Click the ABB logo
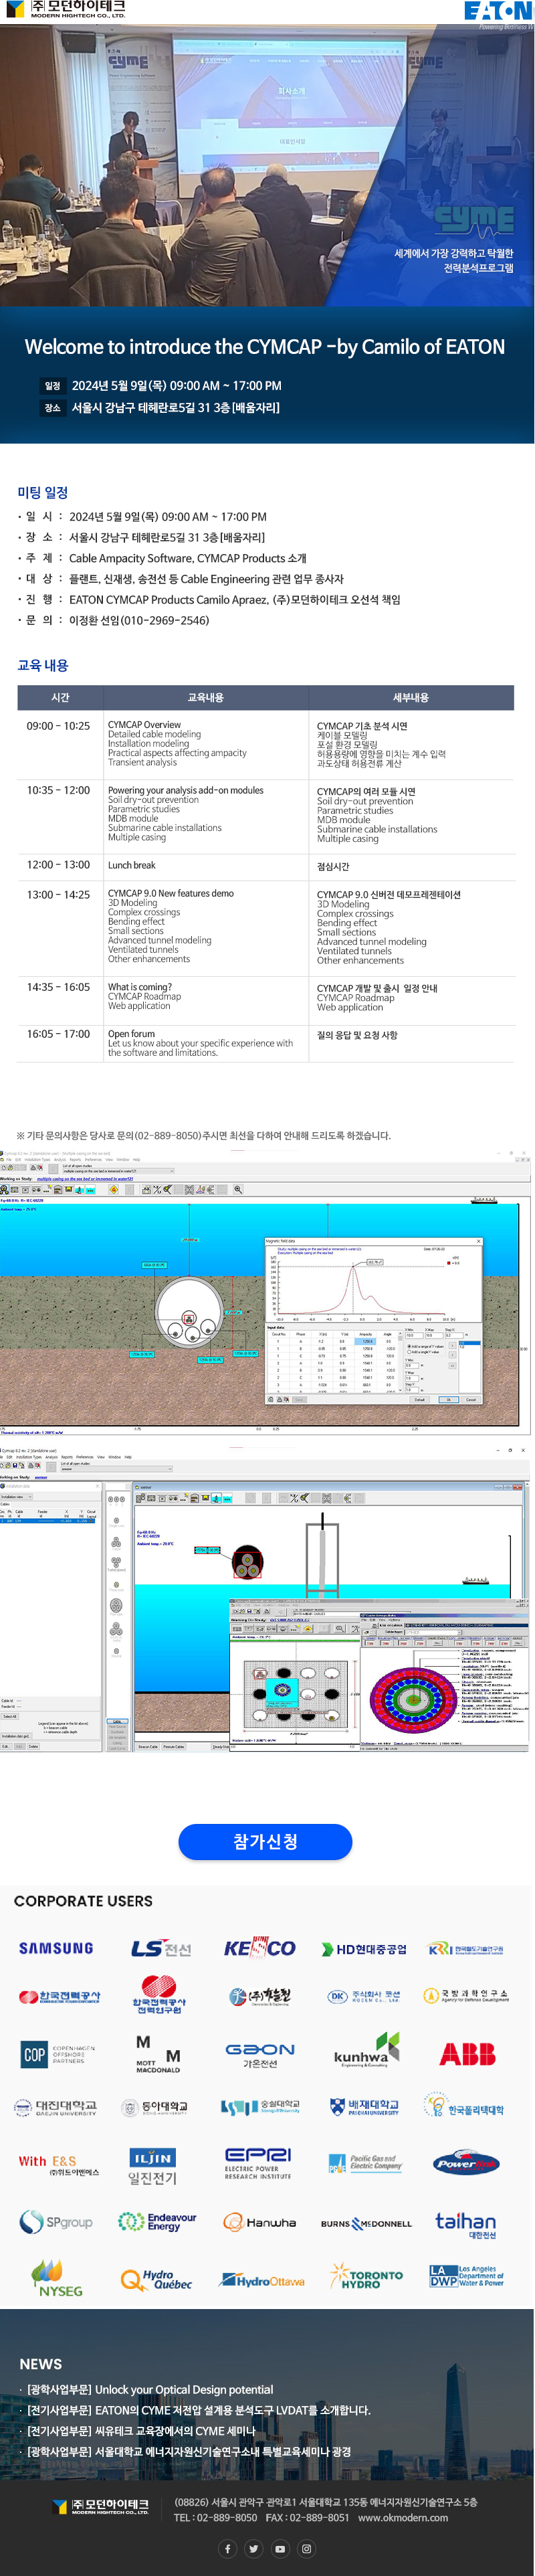 (x=468, y=2054)
